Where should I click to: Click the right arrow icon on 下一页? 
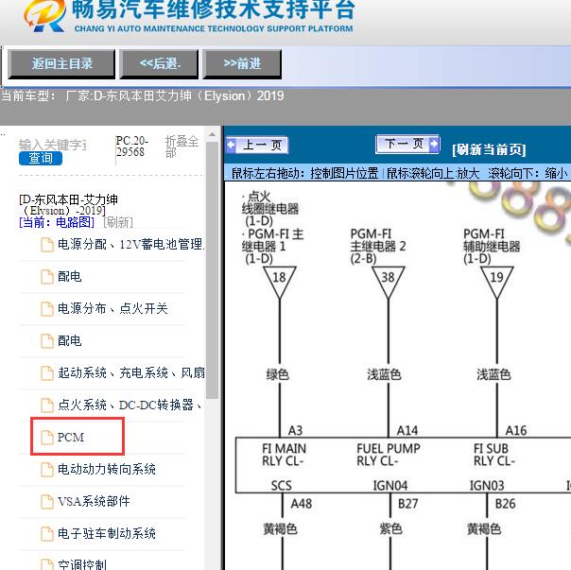tap(433, 144)
